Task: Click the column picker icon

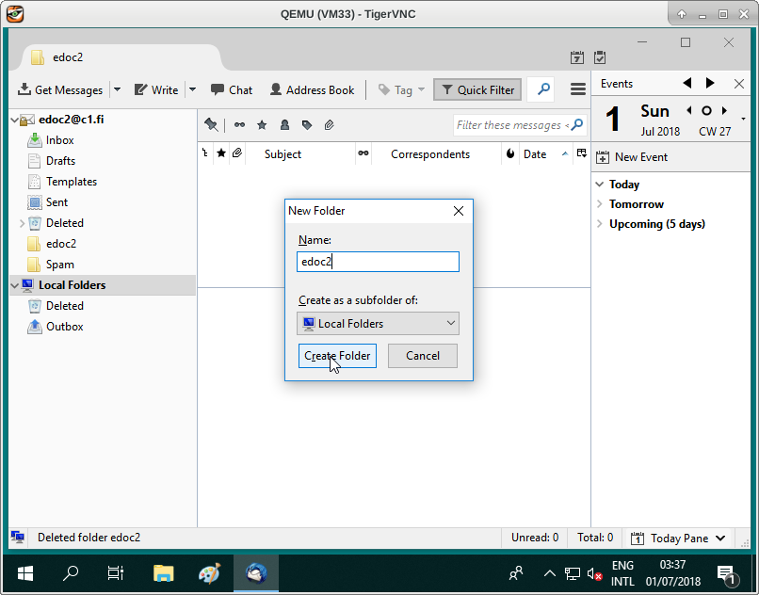Action: click(x=581, y=153)
